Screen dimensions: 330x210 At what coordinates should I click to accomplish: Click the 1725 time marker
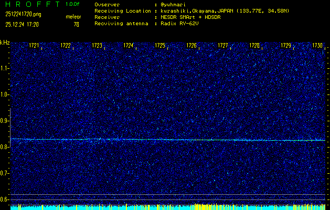[x=160, y=46]
